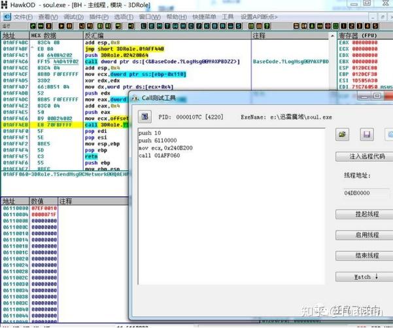
Task: Click the 地址 column header in disassembly
Action: click(15, 35)
